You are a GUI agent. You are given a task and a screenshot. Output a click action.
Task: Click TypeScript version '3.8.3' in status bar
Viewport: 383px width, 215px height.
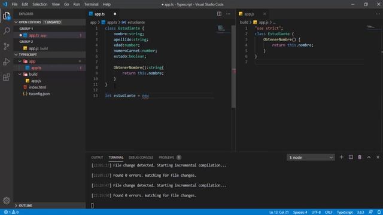[x=360, y=213]
